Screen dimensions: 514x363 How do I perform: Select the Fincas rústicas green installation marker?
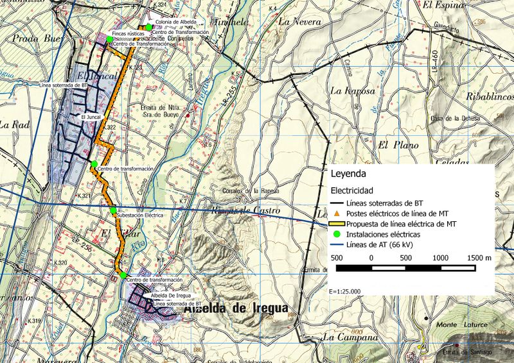point(109,40)
